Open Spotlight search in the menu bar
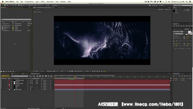 [x=187, y=2]
